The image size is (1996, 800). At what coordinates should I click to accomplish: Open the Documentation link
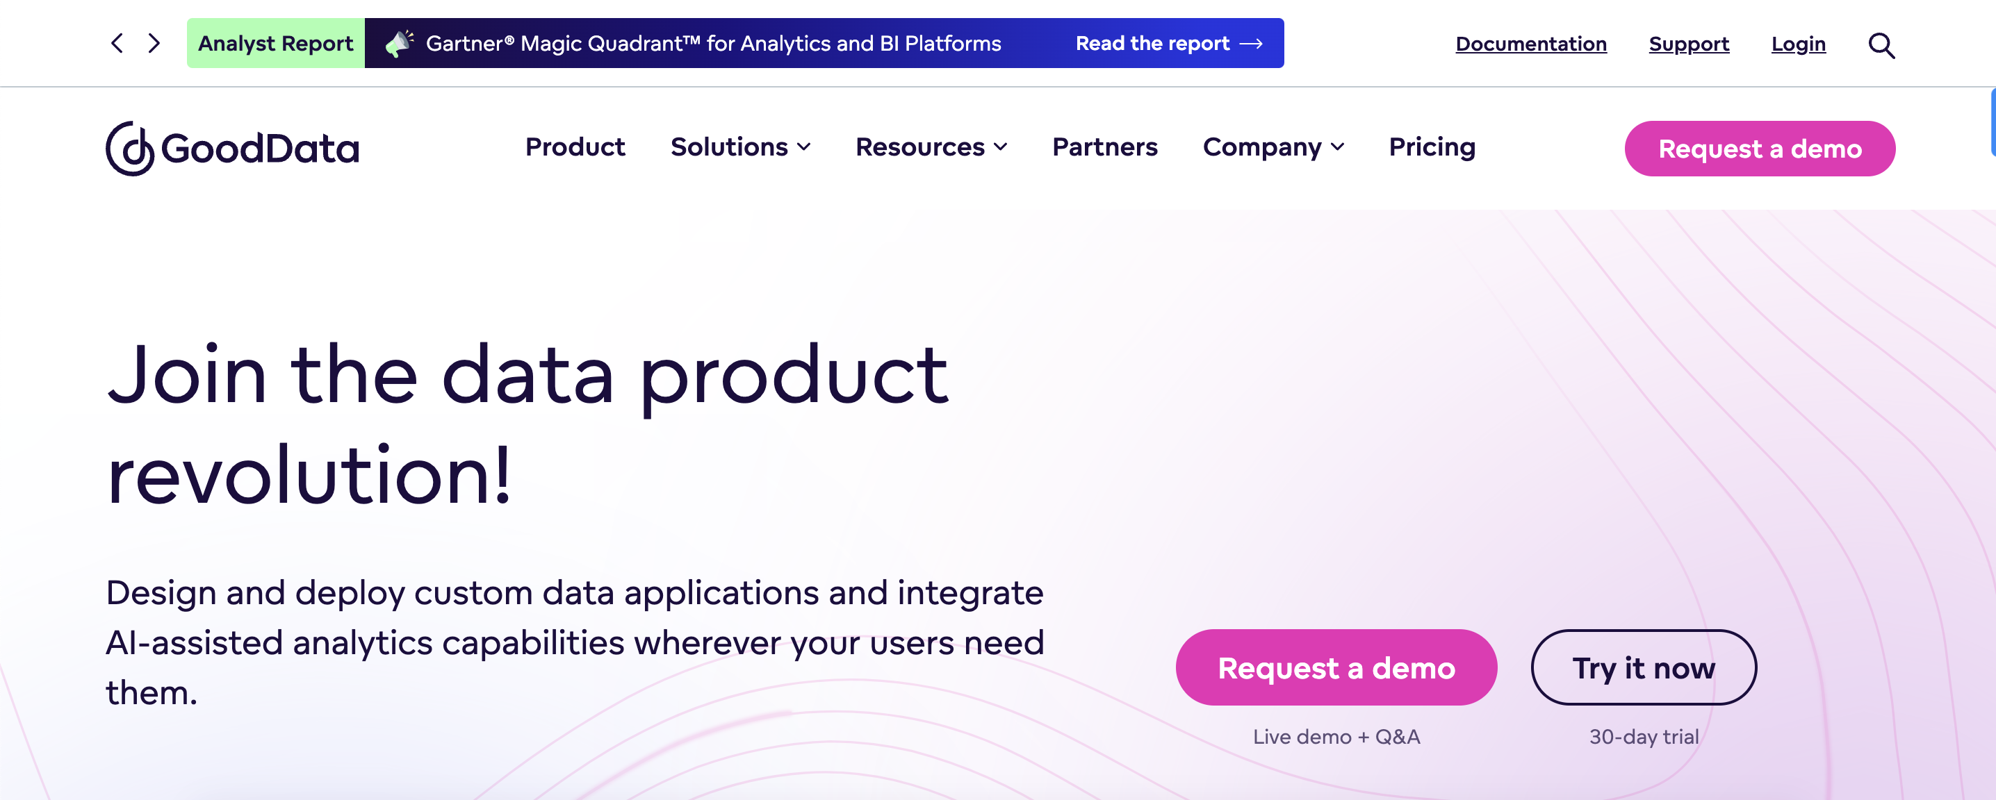1531,44
